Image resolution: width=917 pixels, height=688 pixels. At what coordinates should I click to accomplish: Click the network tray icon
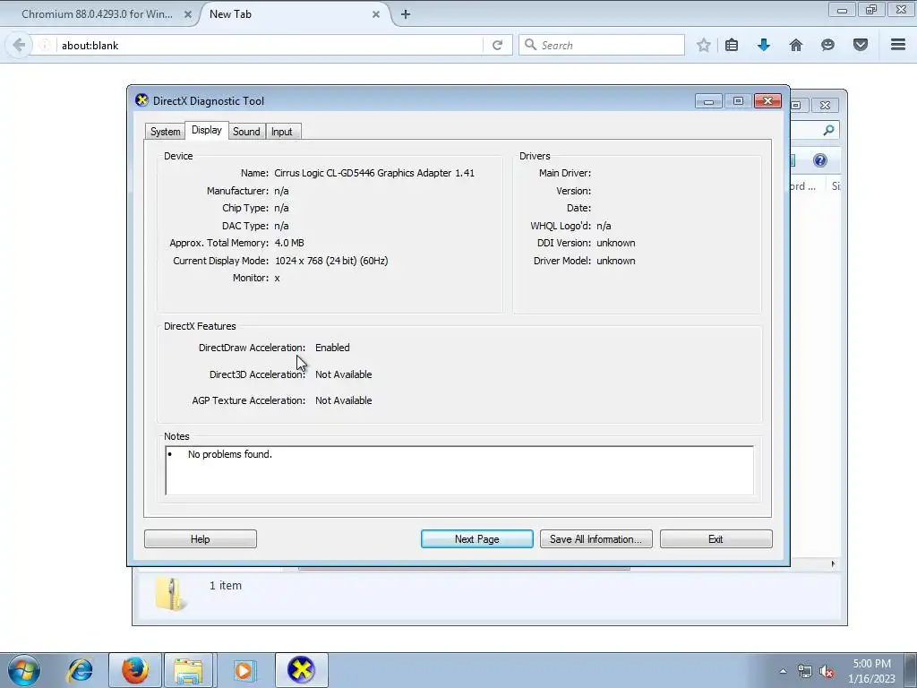805,672
